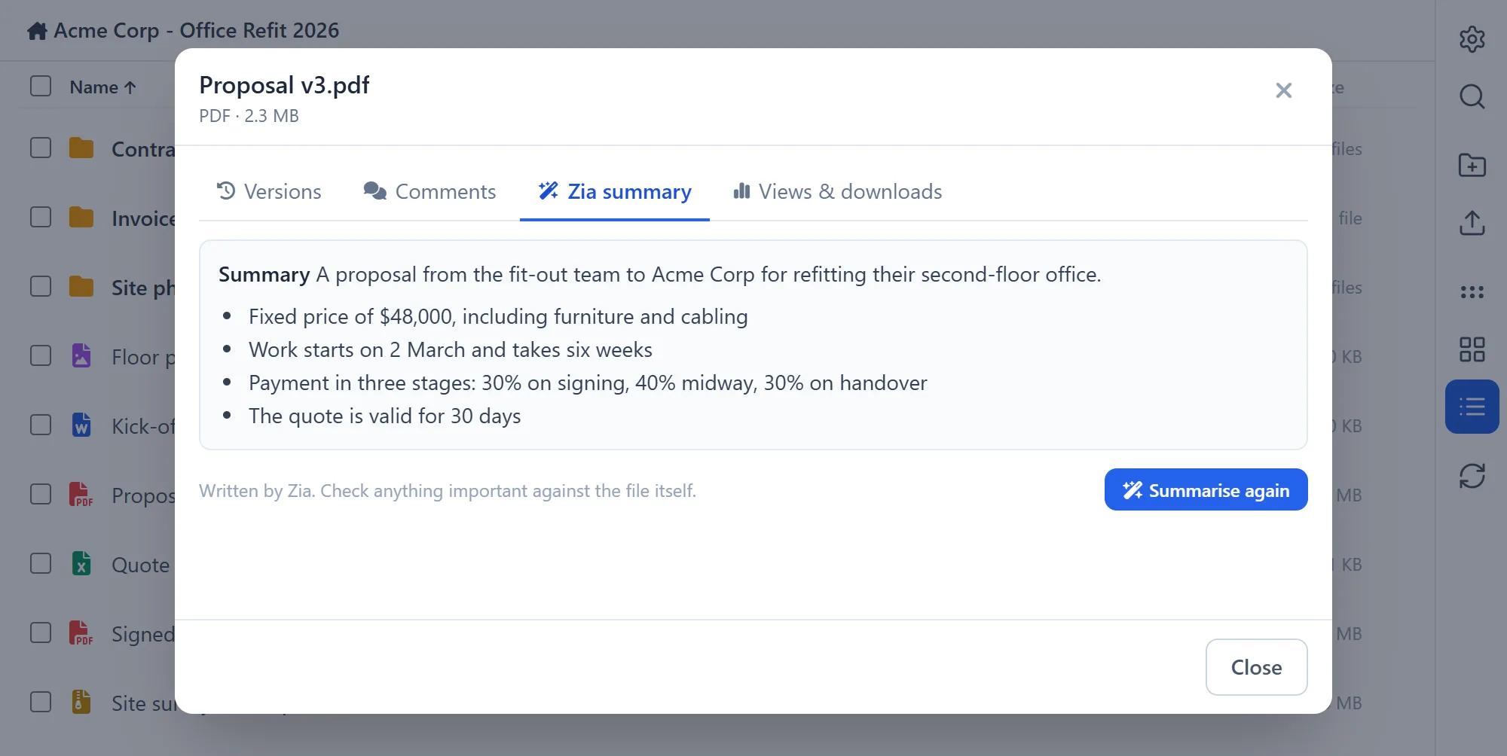This screenshot has height=756, width=1507.
Task: Click the Summarise again button
Action: (x=1206, y=489)
